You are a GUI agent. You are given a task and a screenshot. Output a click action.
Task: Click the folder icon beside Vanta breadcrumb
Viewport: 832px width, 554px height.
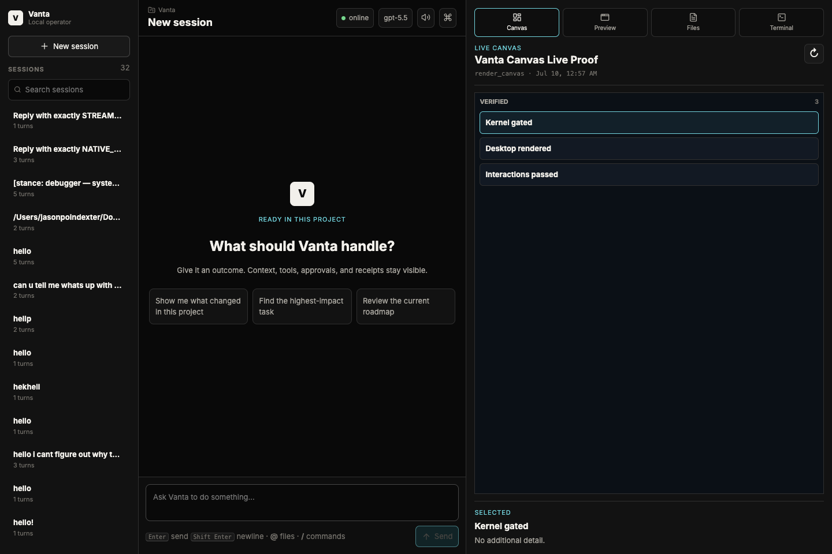151,10
